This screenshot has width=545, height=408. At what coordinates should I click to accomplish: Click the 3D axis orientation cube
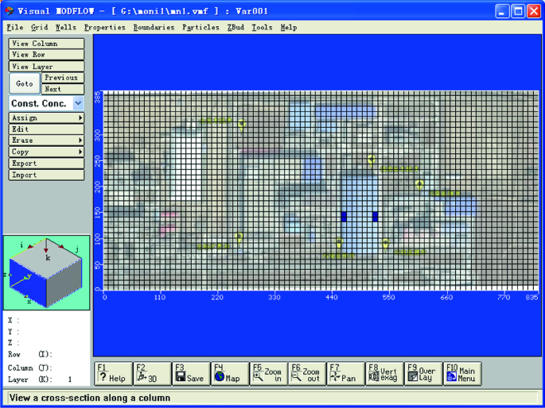click(46, 272)
